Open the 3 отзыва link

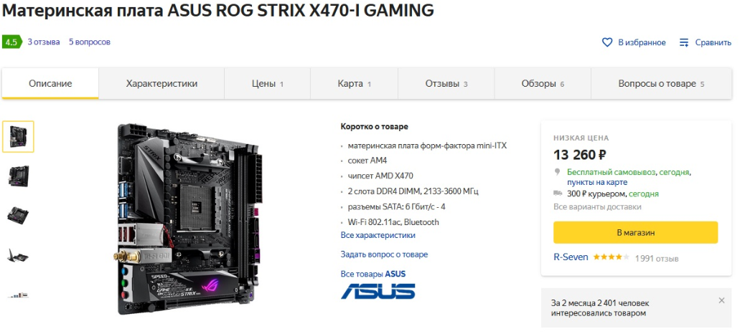[44, 42]
